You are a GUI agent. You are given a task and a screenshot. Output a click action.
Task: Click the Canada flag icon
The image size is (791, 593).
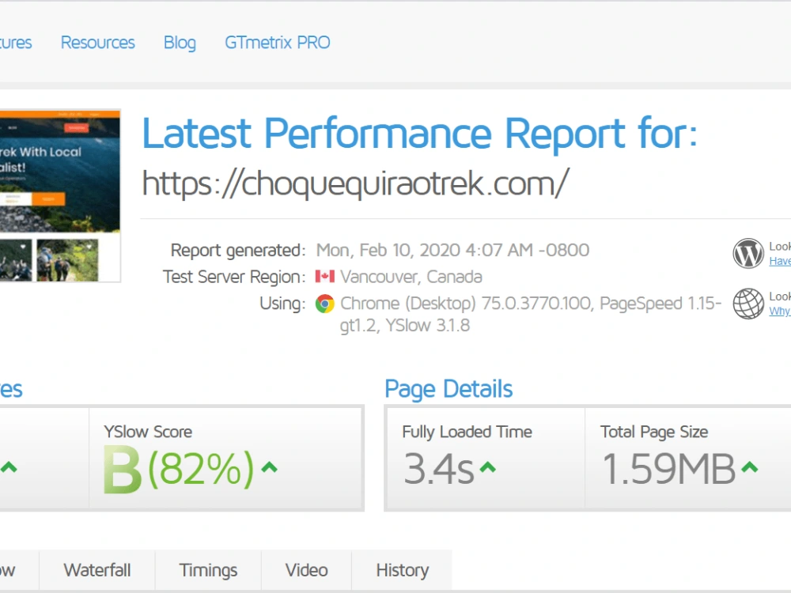point(325,276)
